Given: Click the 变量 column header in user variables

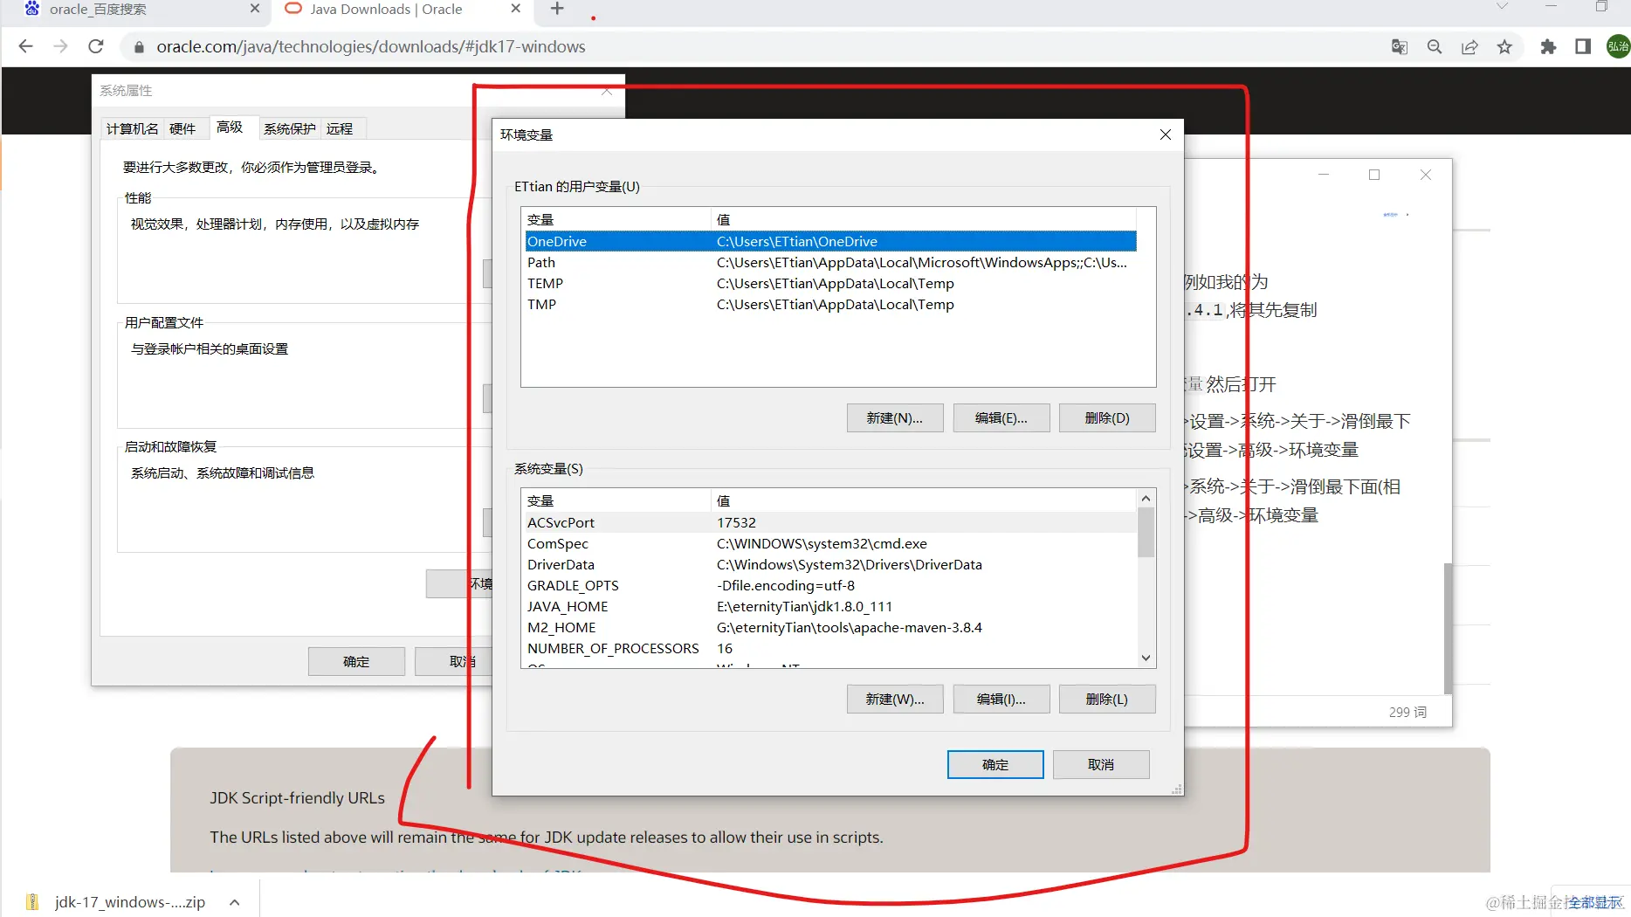Looking at the screenshot, I should pyautogui.click(x=617, y=220).
